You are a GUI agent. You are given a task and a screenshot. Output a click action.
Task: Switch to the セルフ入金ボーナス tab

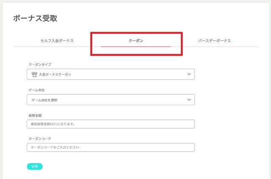[x=57, y=41]
